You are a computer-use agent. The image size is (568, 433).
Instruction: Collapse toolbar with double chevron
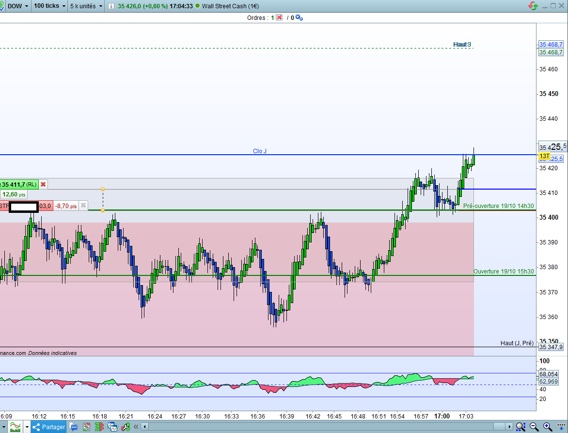pos(136,427)
